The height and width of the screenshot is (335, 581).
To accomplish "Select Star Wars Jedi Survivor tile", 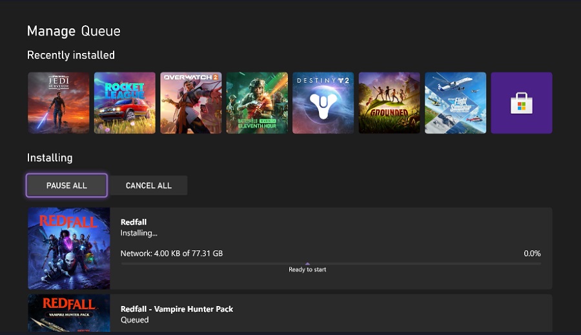I will coord(58,103).
